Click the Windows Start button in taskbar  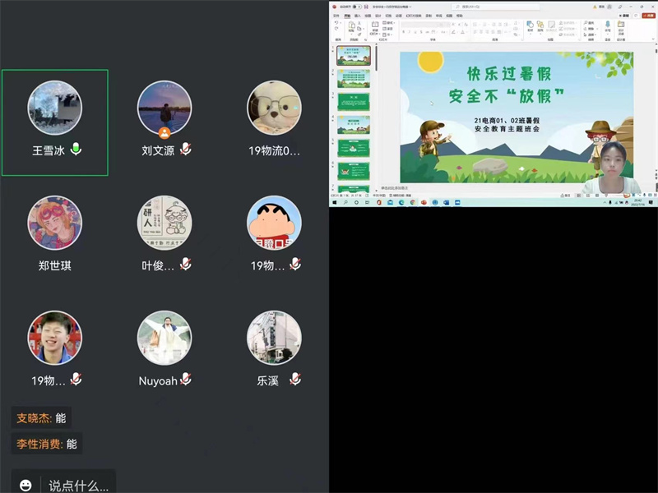click(335, 201)
